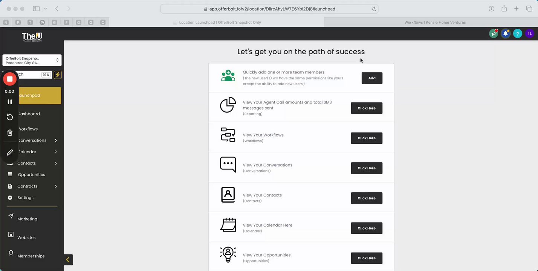
Task: Switch to Workflows Kenzie Home Ventures tab
Action: [435, 23]
